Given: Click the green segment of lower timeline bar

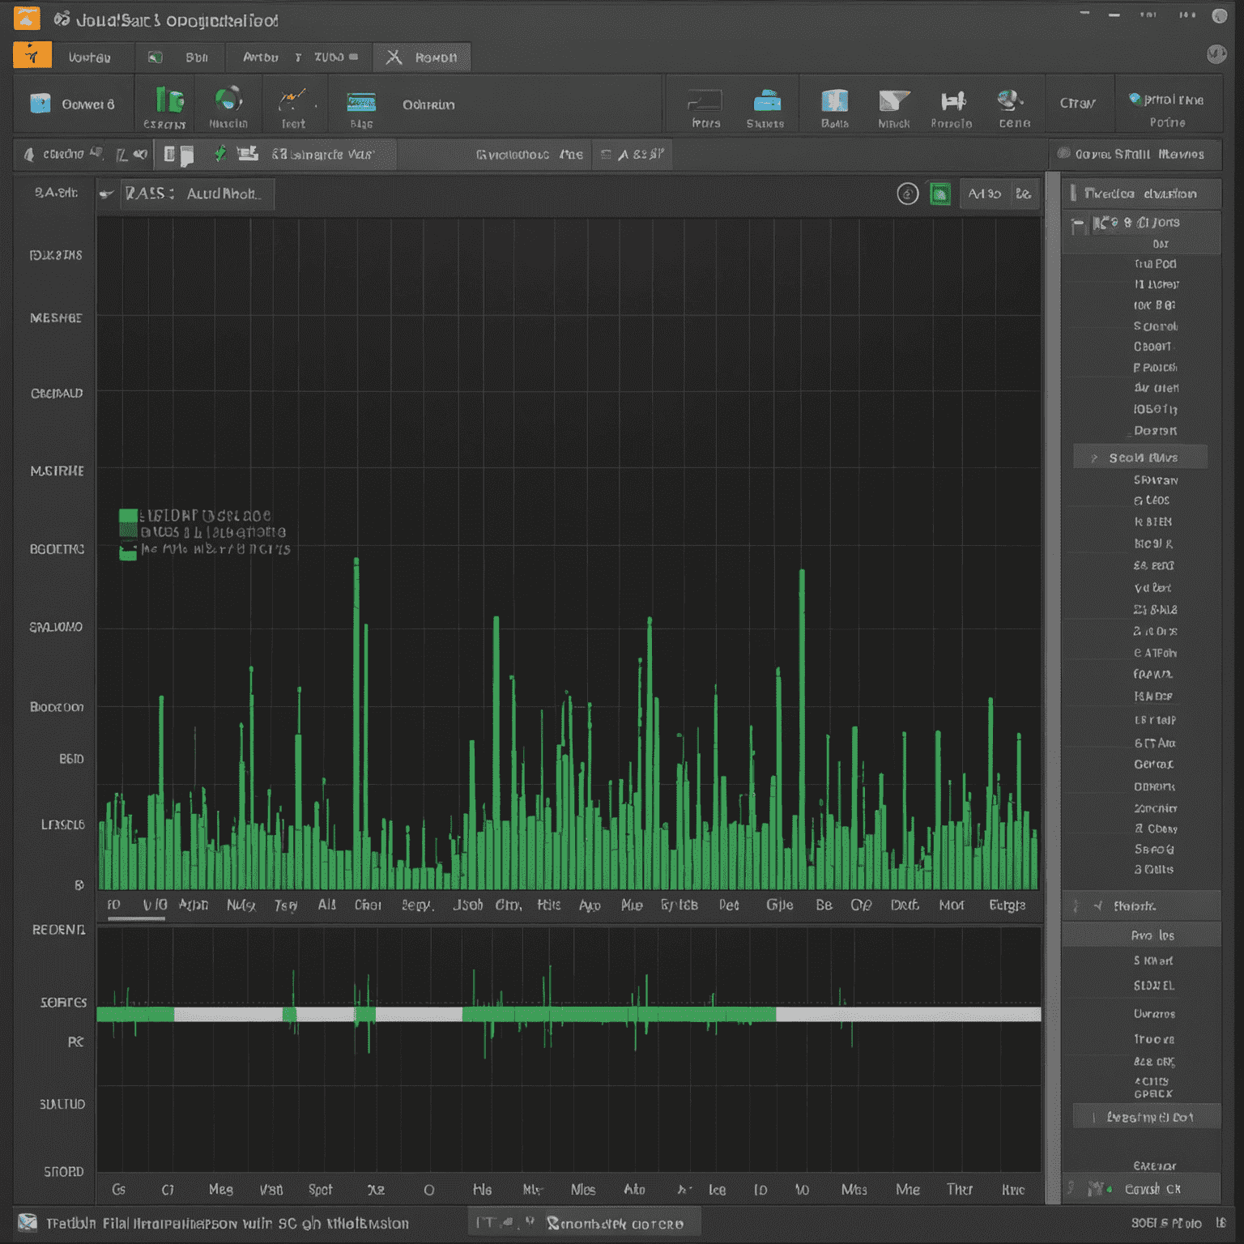Looking at the screenshot, I should [x=619, y=1014].
